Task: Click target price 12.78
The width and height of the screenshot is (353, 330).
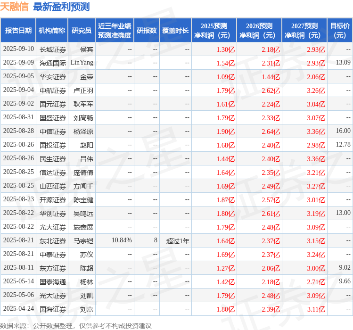Action: coord(343,145)
